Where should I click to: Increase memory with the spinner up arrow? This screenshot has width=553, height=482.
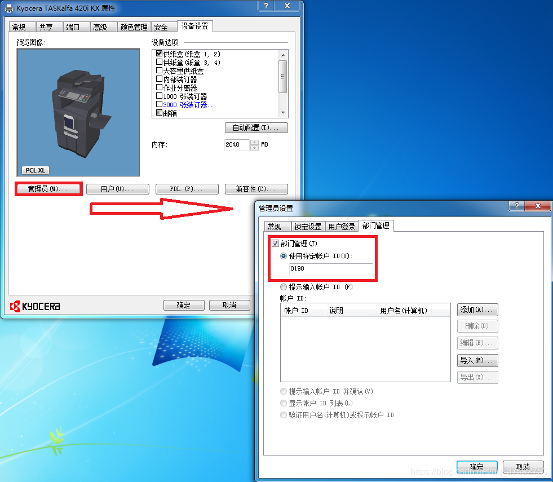click(254, 142)
